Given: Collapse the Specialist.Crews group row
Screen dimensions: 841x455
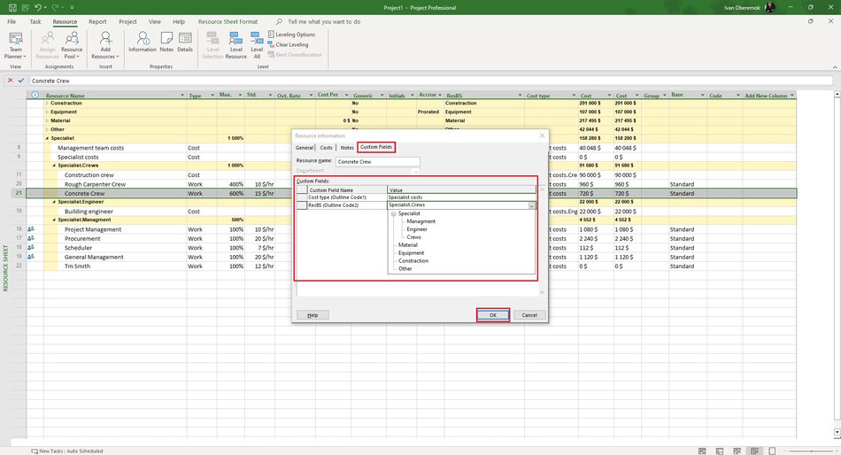Looking at the screenshot, I should [54, 166].
